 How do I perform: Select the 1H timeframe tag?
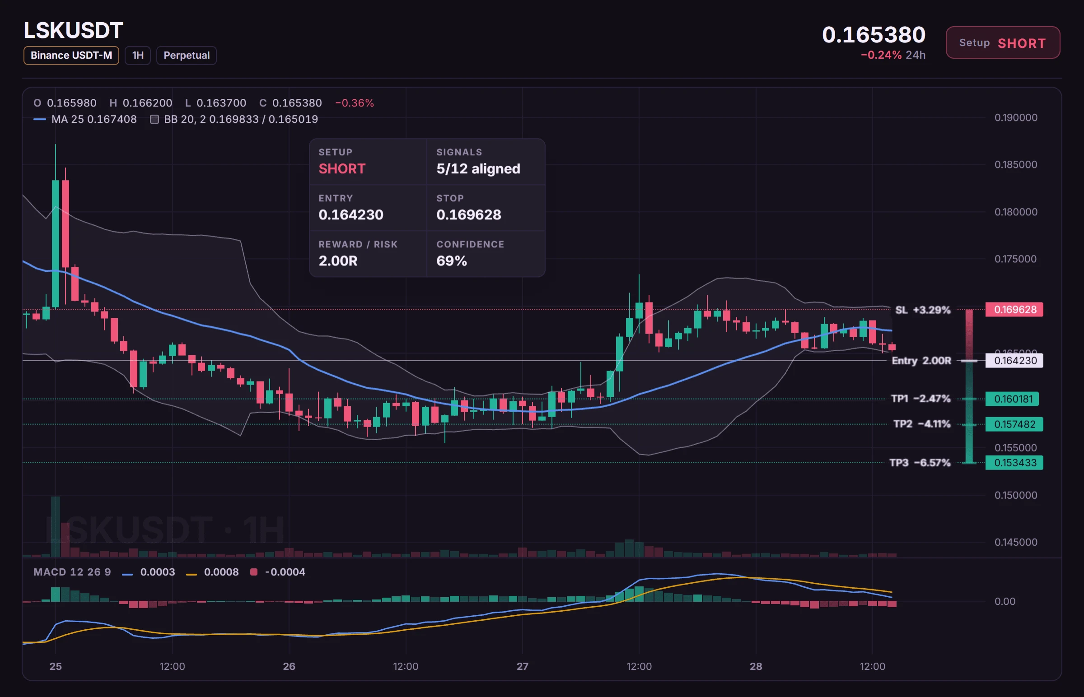(x=138, y=55)
